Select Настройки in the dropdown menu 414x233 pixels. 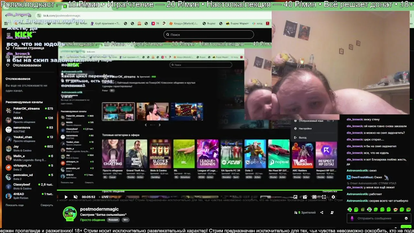[x=305, y=128]
